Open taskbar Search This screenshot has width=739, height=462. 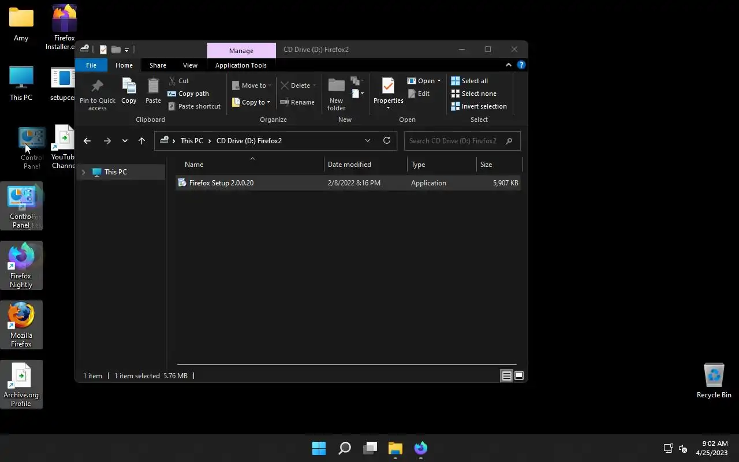pos(345,448)
